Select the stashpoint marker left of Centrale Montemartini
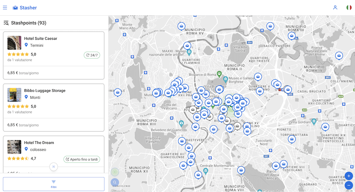Screen dimensions: 355x192 pos(198,175)
